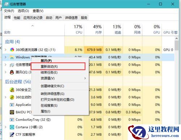Collapse sort arrow above 名称 column

33,26
